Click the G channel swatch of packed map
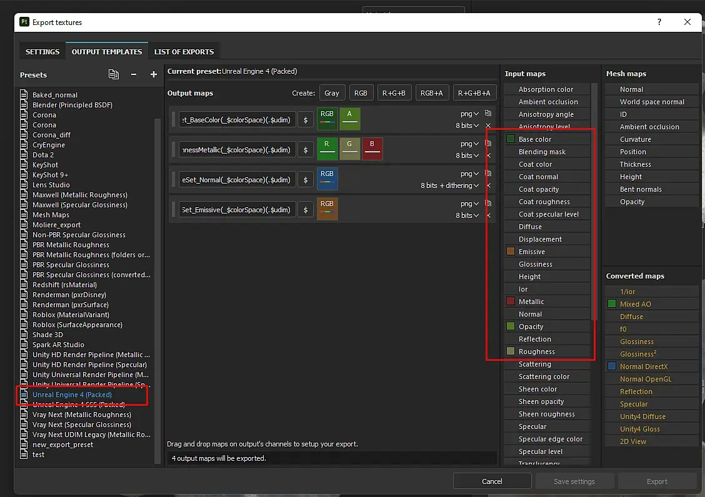The width and height of the screenshot is (705, 497). click(x=349, y=149)
